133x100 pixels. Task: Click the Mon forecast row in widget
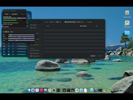pos(15,49)
